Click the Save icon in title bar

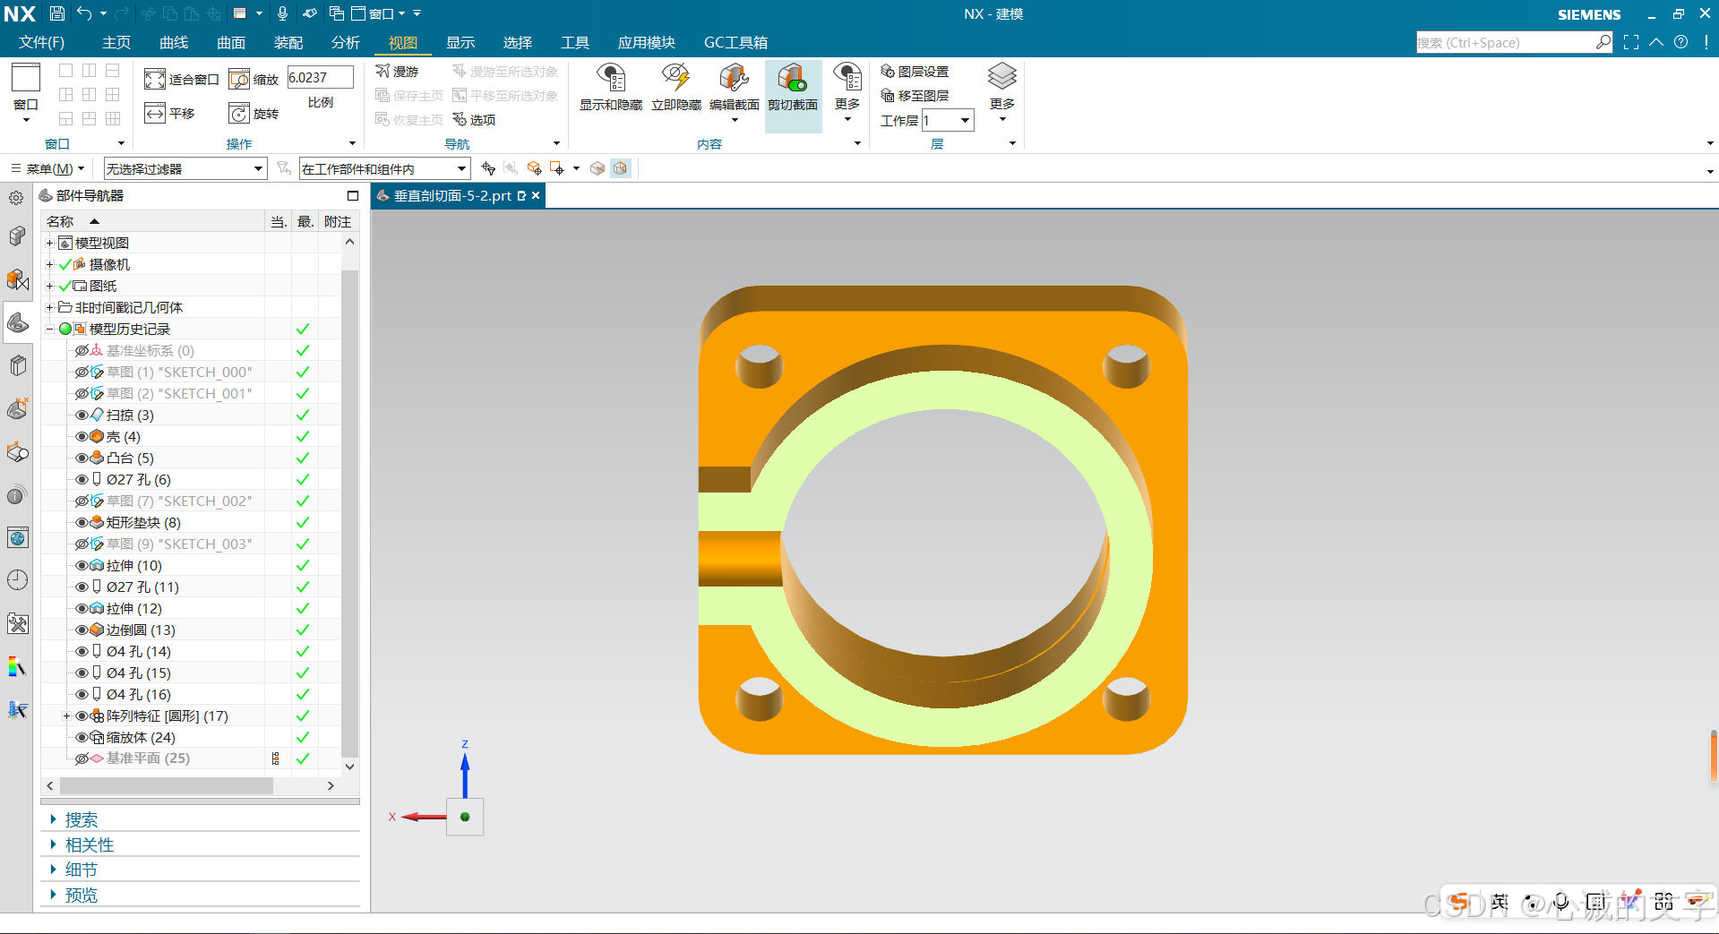pos(56,13)
